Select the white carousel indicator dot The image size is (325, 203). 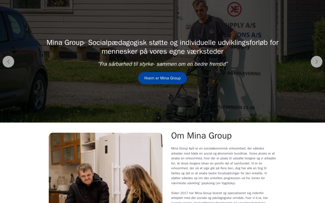point(158,118)
